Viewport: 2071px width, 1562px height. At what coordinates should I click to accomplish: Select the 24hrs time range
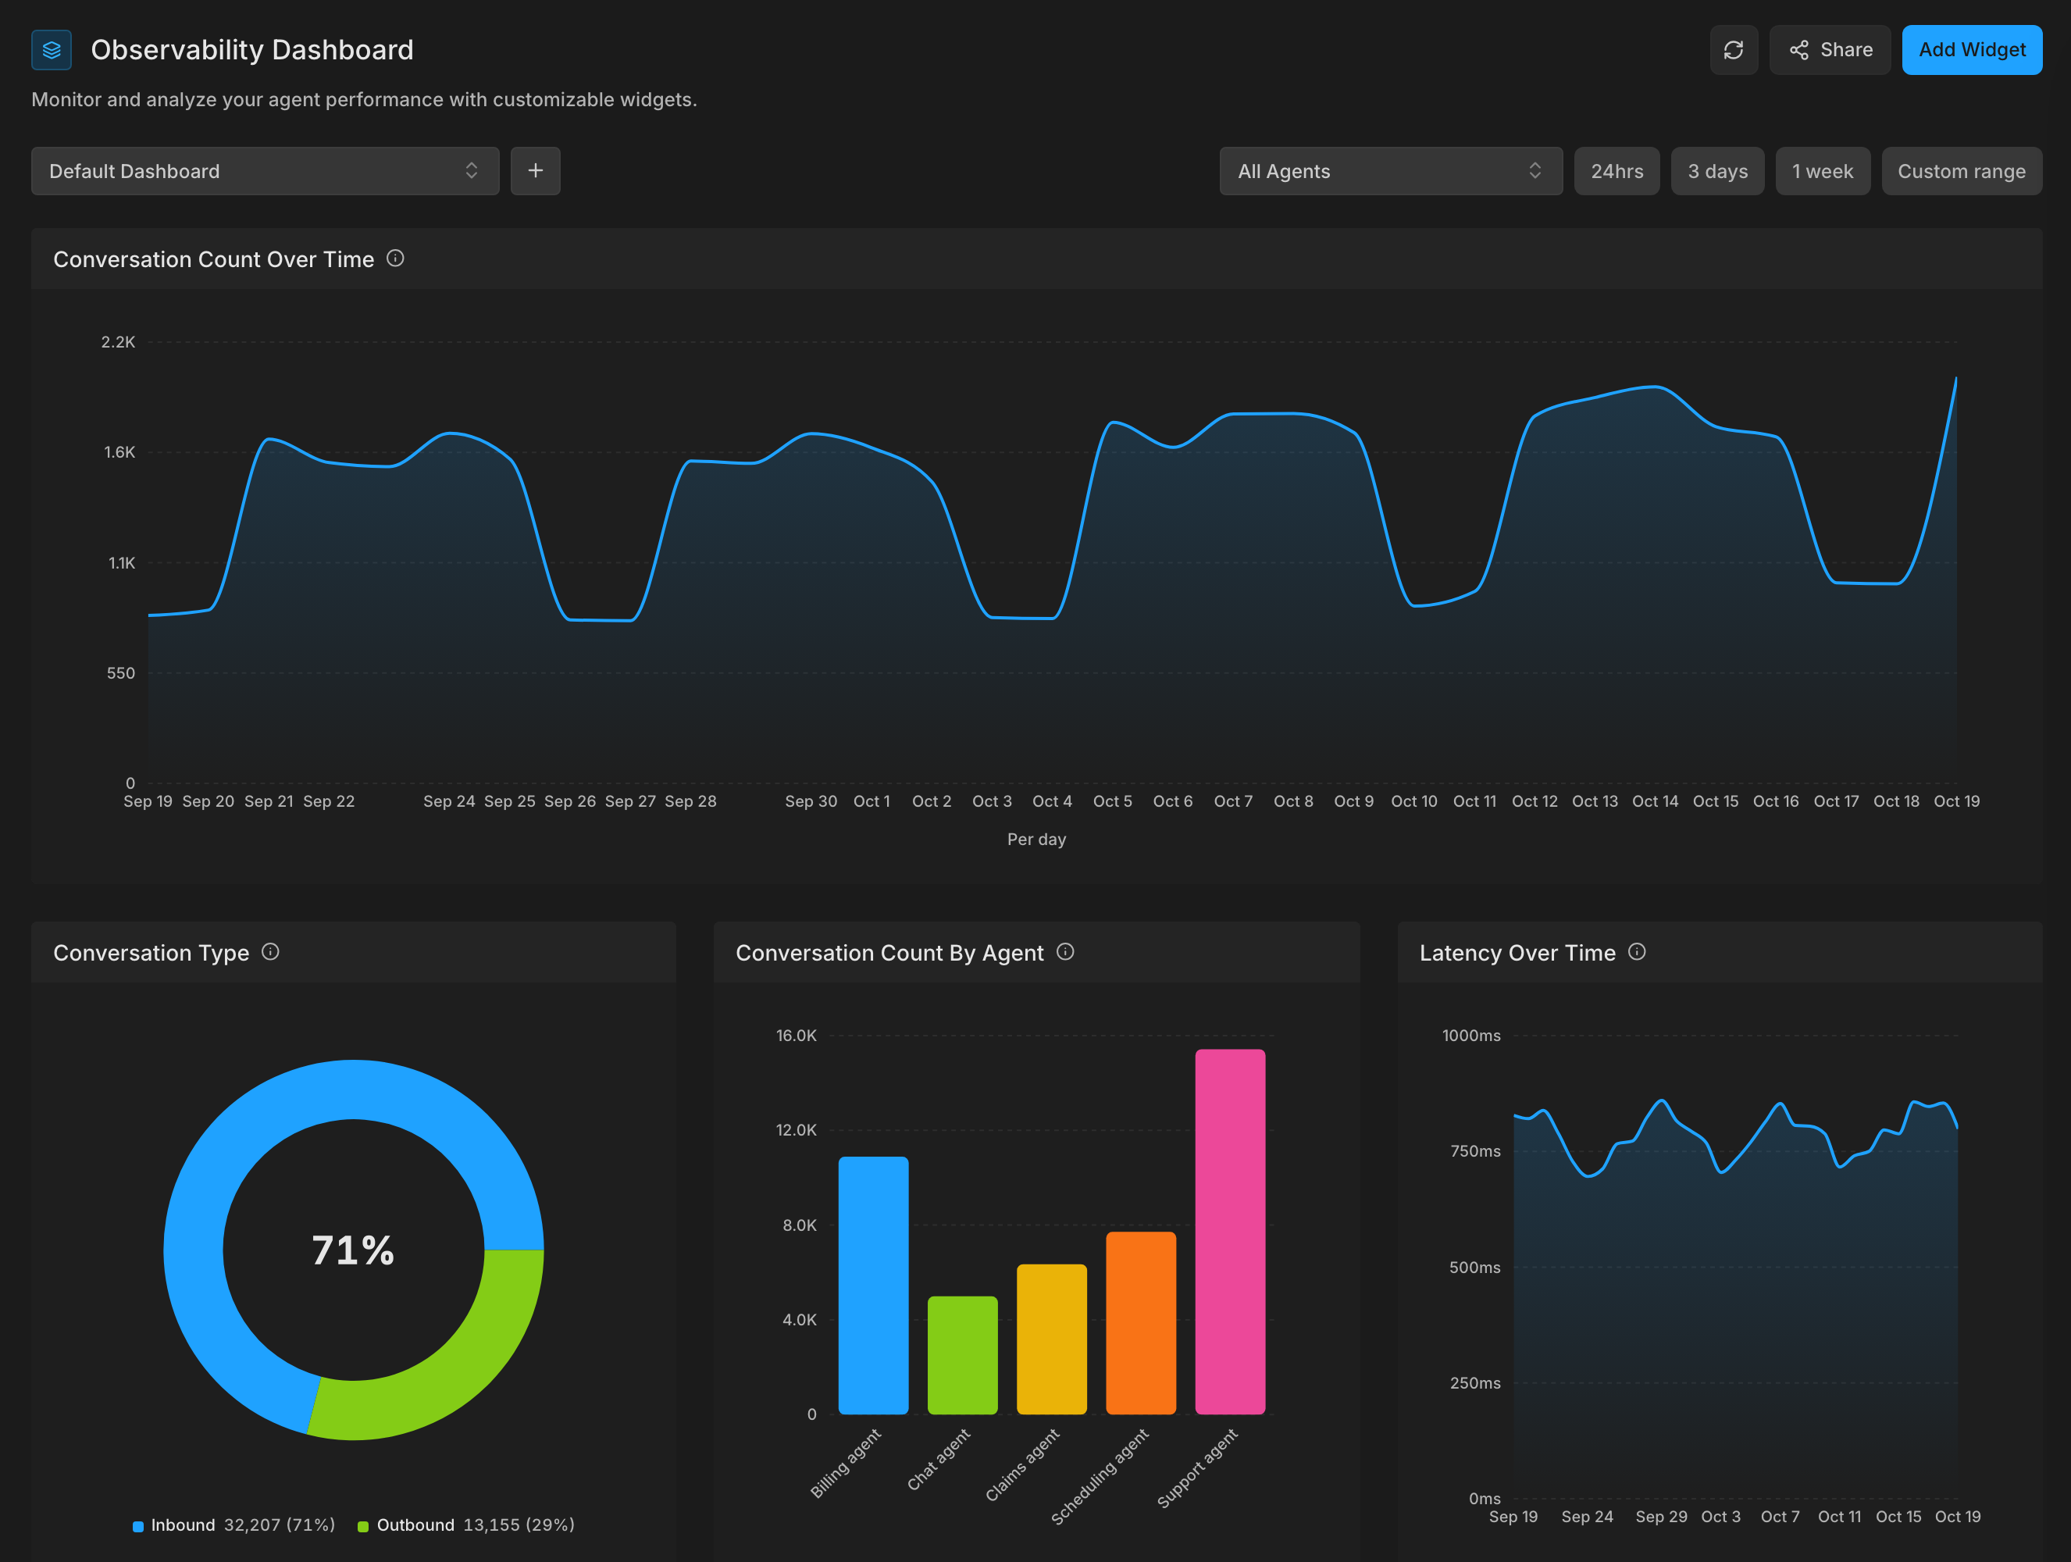1617,171
